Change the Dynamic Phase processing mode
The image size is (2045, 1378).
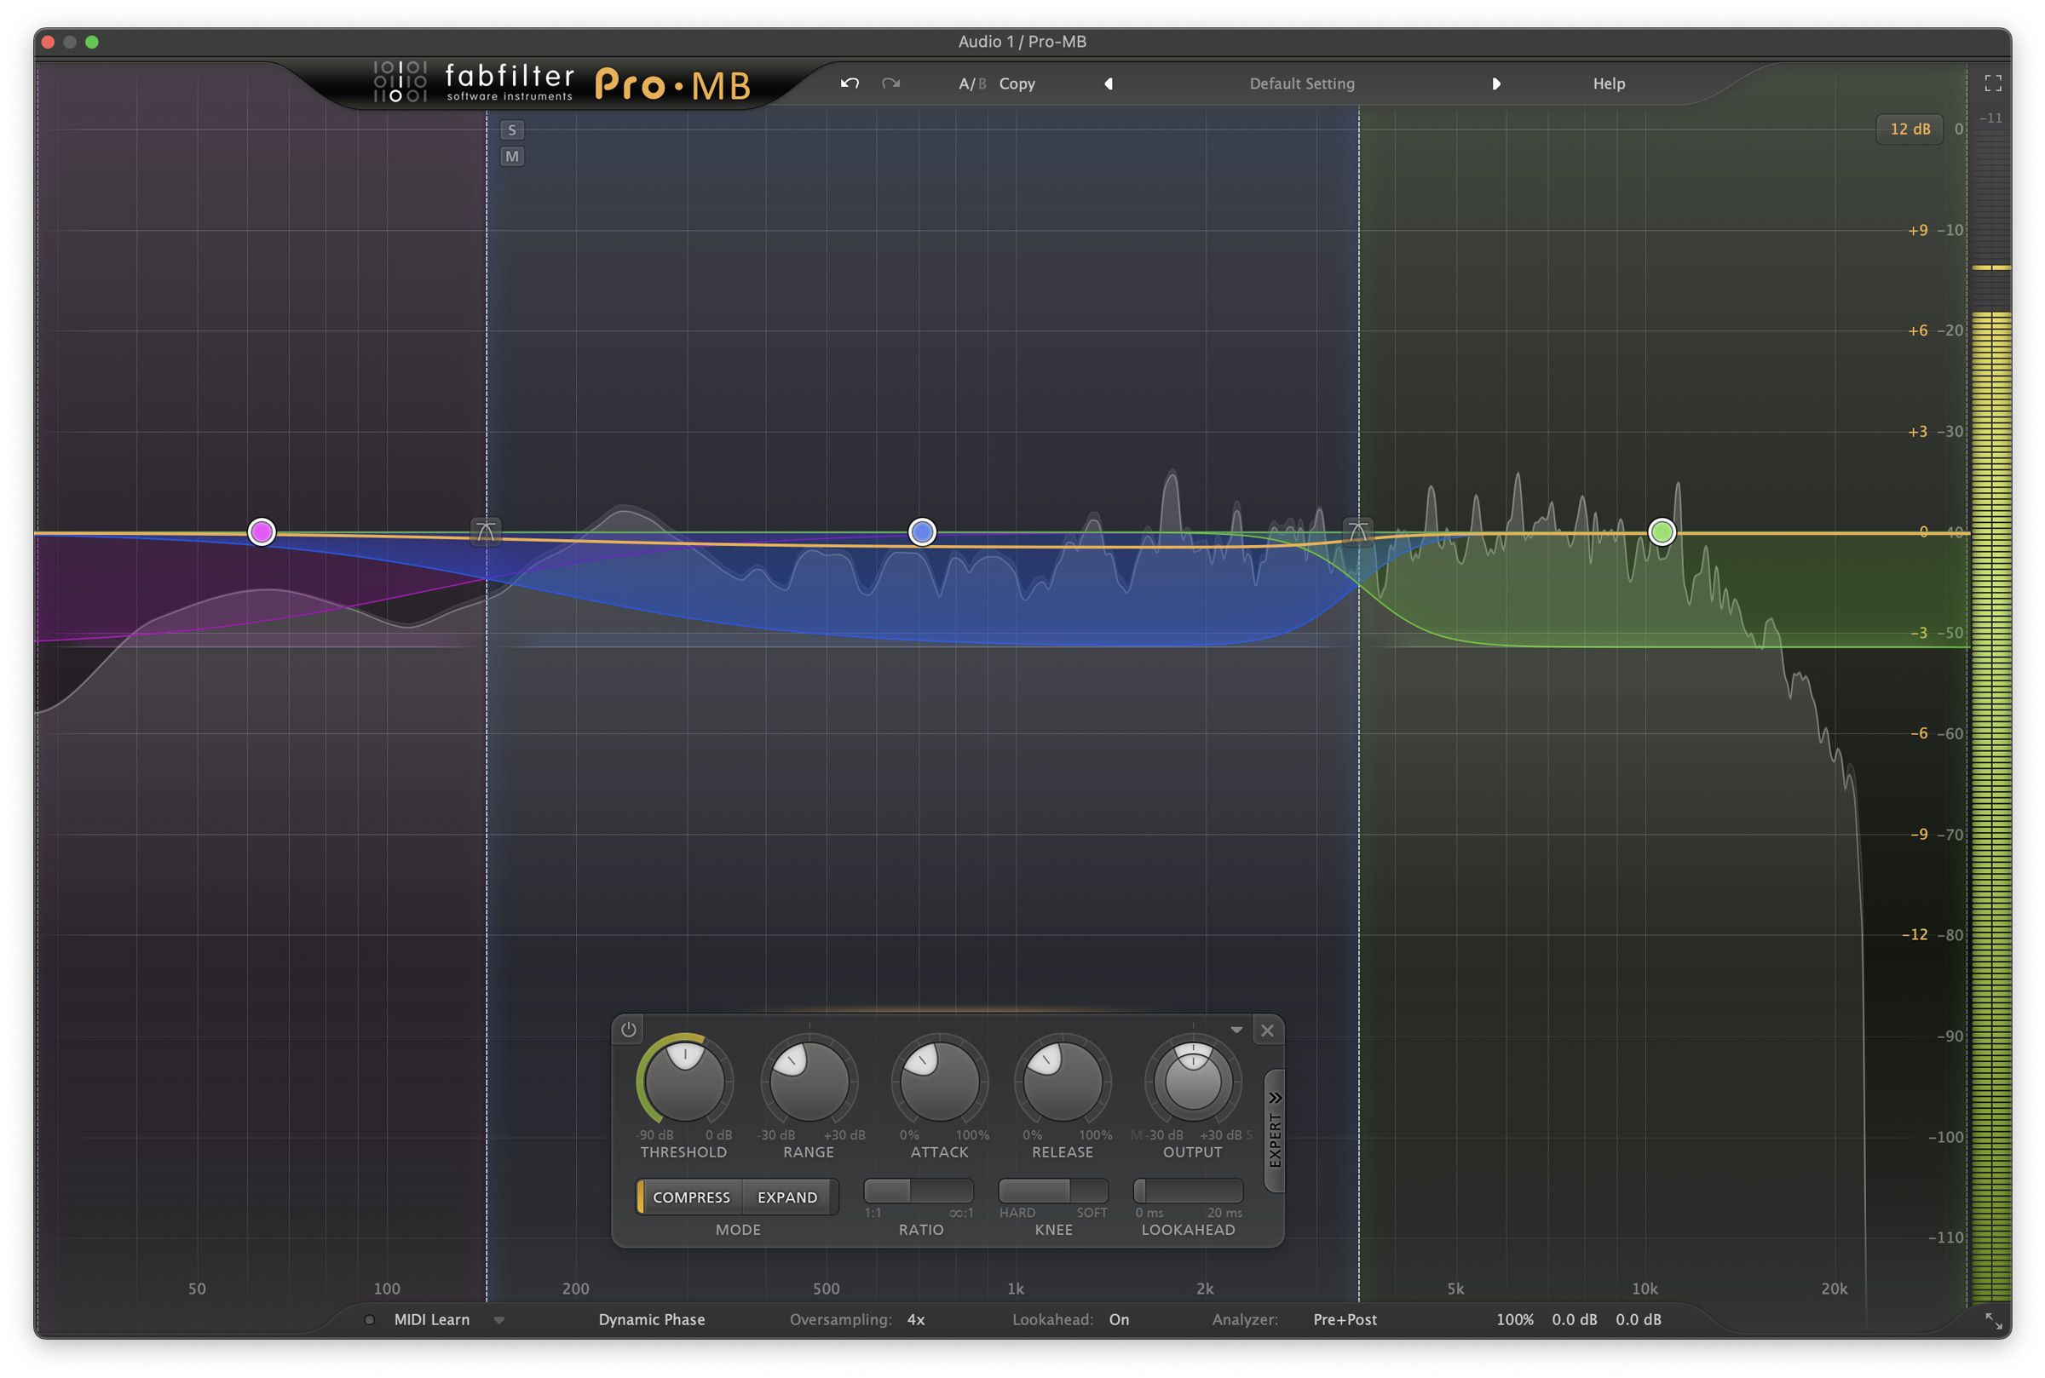[652, 1319]
